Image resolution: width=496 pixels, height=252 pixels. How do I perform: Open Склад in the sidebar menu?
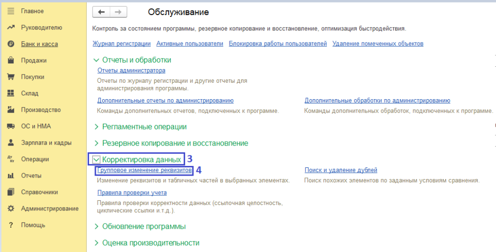point(30,93)
